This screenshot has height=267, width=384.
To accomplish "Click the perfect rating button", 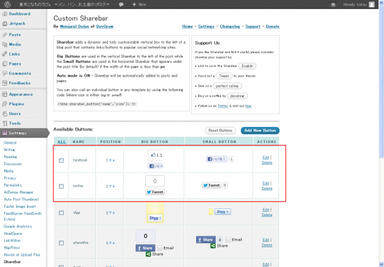I will [x=227, y=86].
